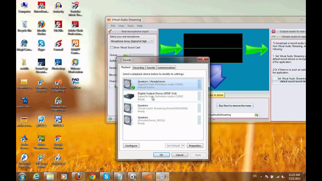
Task: Launch DAEMON Tools Lite shortcut
Action: [24, 161]
